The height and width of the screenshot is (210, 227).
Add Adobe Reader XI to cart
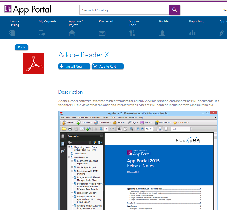(x=108, y=67)
